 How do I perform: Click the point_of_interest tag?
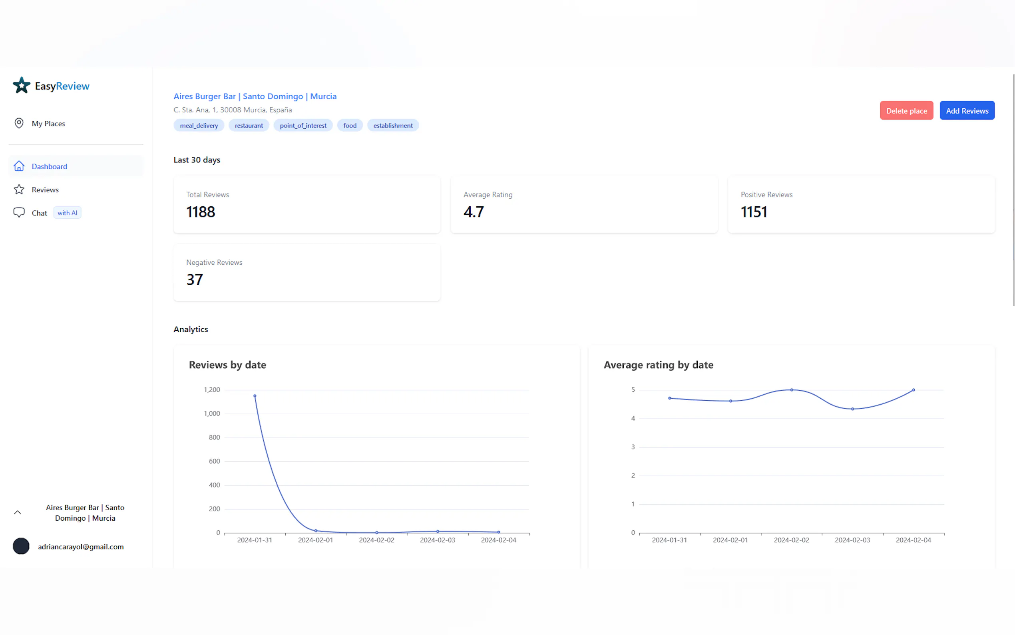tap(303, 125)
